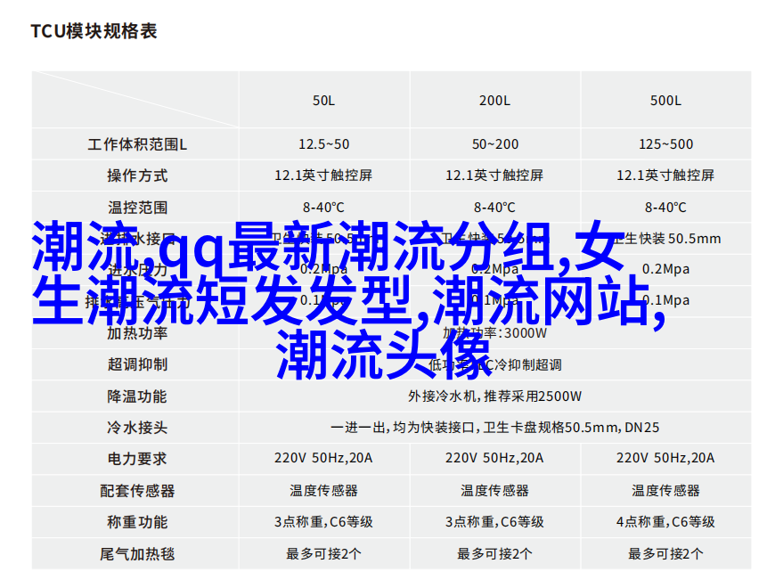Image resolution: width=767 pixels, height=588 pixels.
Task: Select the 500L column header
Action: tap(665, 101)
